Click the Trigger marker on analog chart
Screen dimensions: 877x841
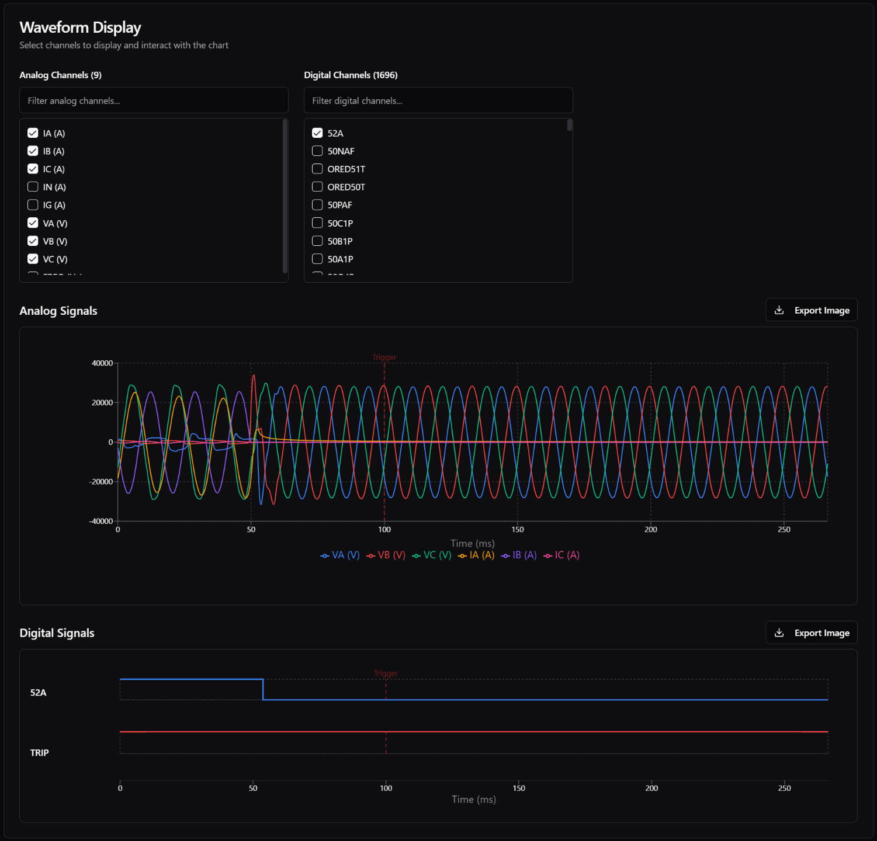384,357
